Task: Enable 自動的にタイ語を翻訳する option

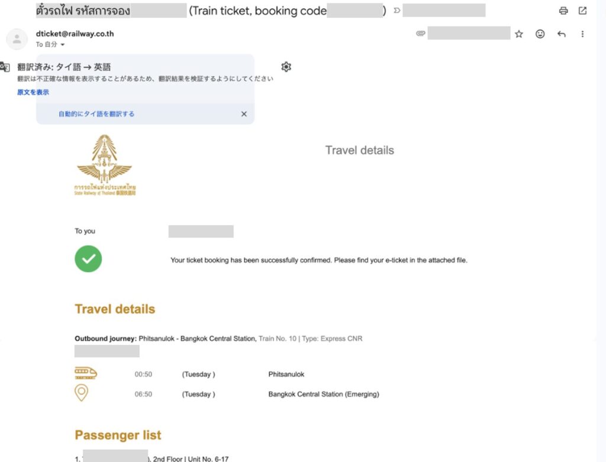Action: tap(96, 114)
